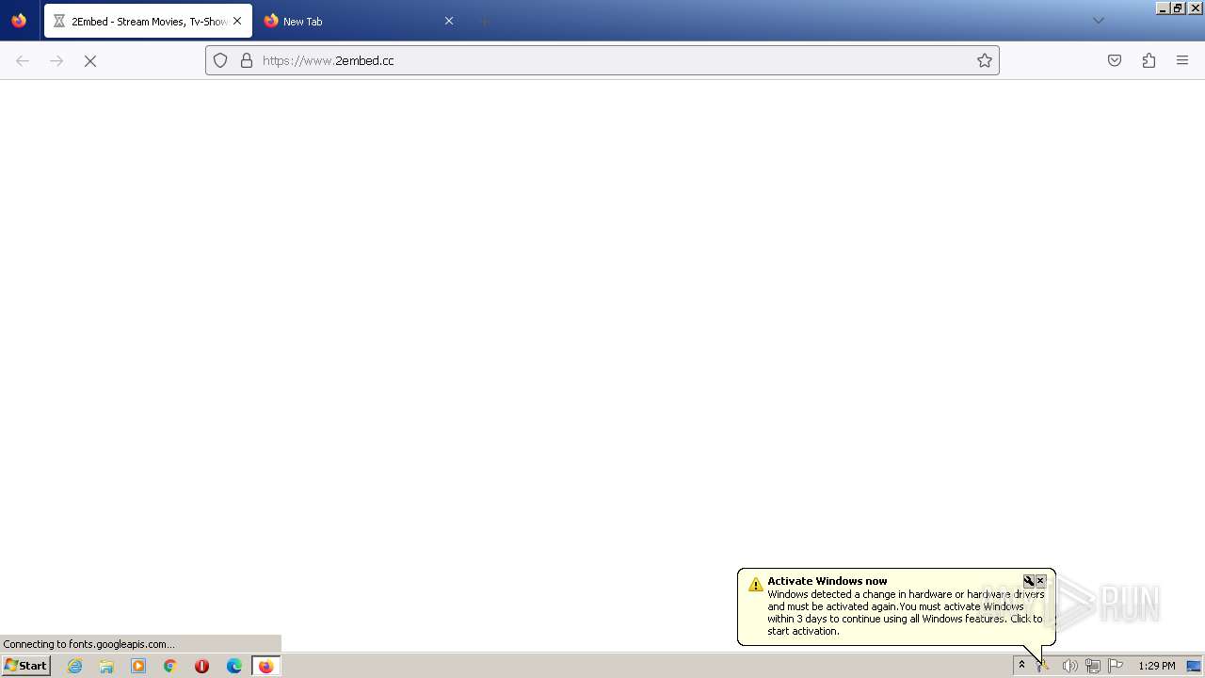Open media player taskbar icon

pyautogui.click(x=138, y=666)
